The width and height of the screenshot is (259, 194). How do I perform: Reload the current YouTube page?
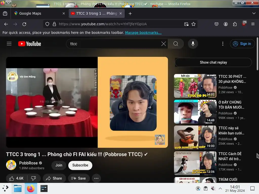point(24,24)
